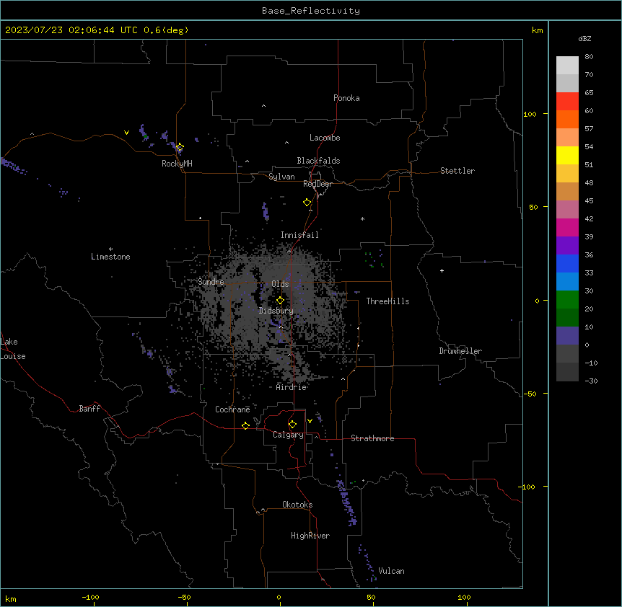Click the 0 tick on the bottom axis
The width and height of the screenshot is (622, 607).
coord(279,597)
